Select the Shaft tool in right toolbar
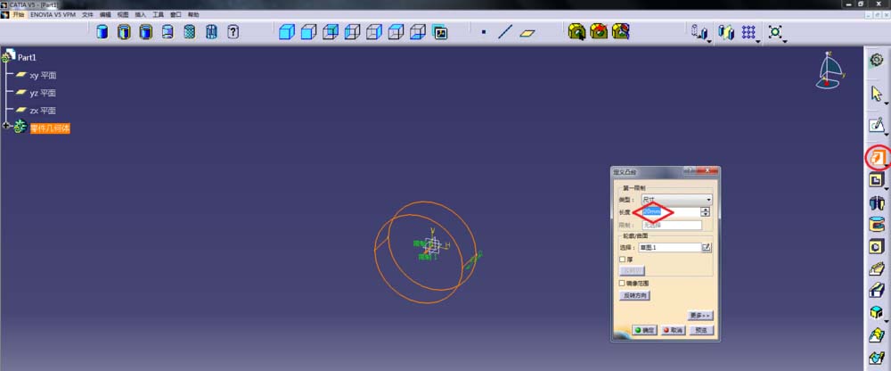 click(877, 202)
